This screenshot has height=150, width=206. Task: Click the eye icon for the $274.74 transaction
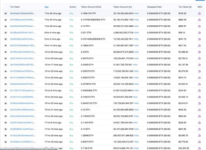(5, 77)
